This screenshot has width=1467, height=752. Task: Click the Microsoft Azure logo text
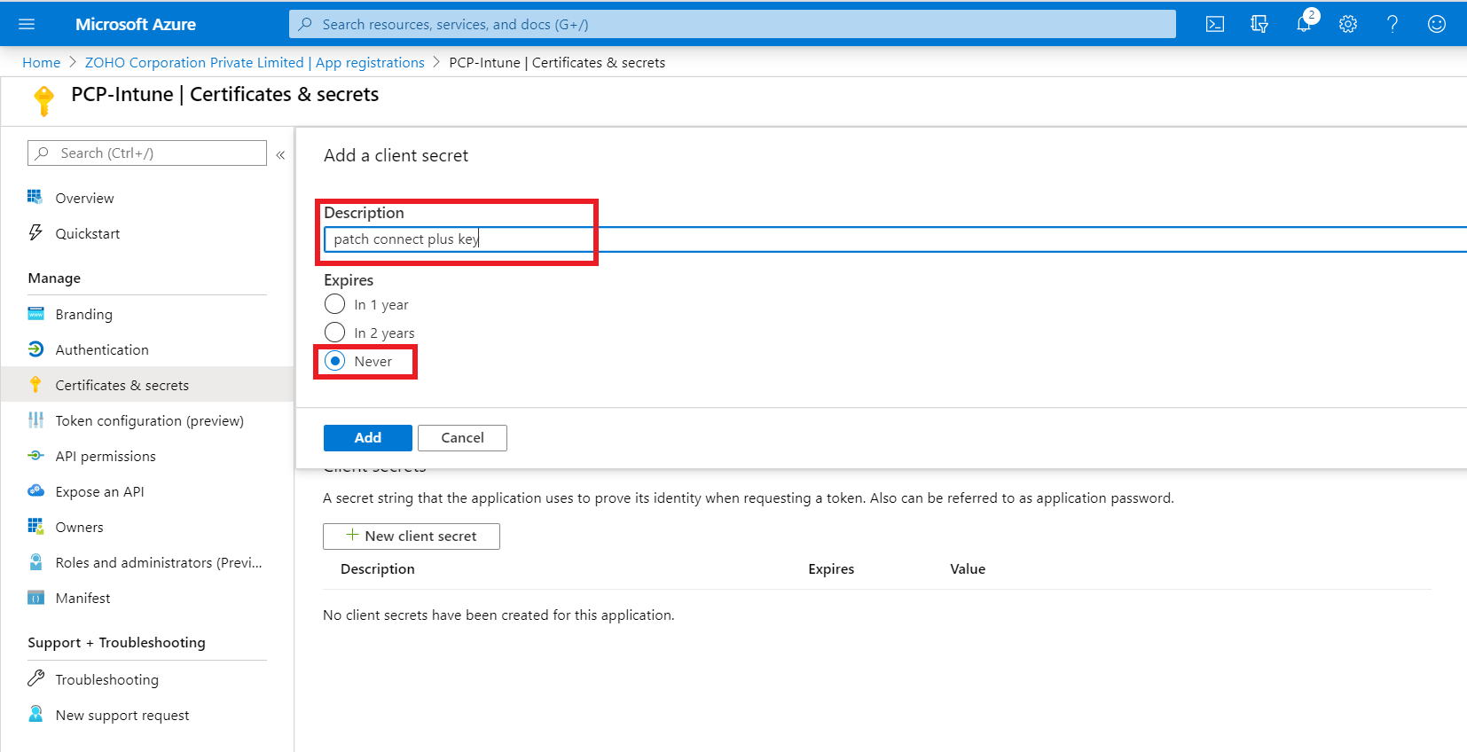point(136,24)
